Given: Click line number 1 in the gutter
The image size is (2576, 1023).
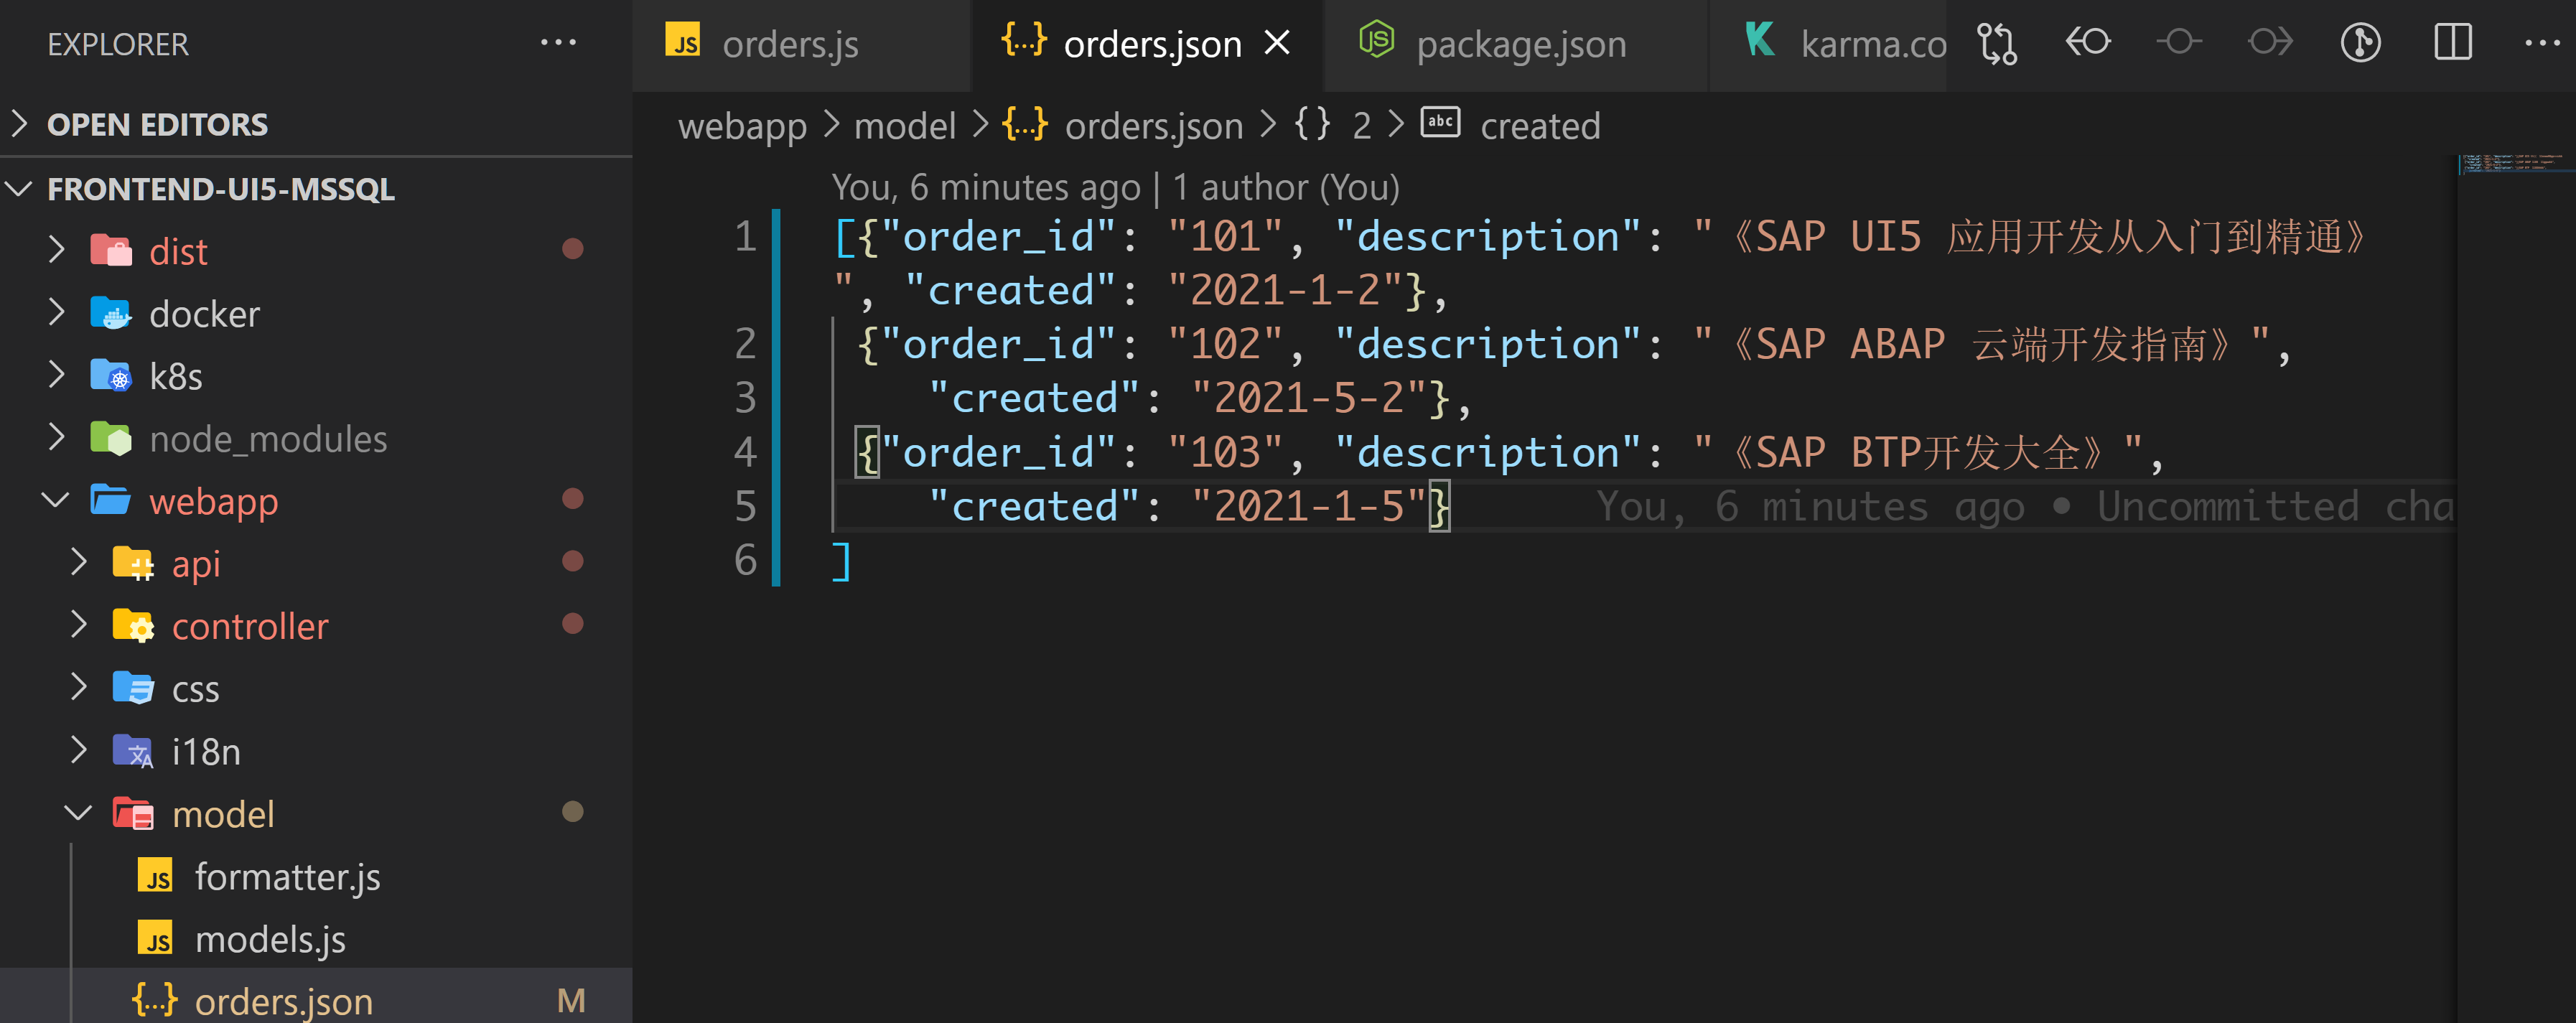Looking at the screenshot, I should coord(745,236).
